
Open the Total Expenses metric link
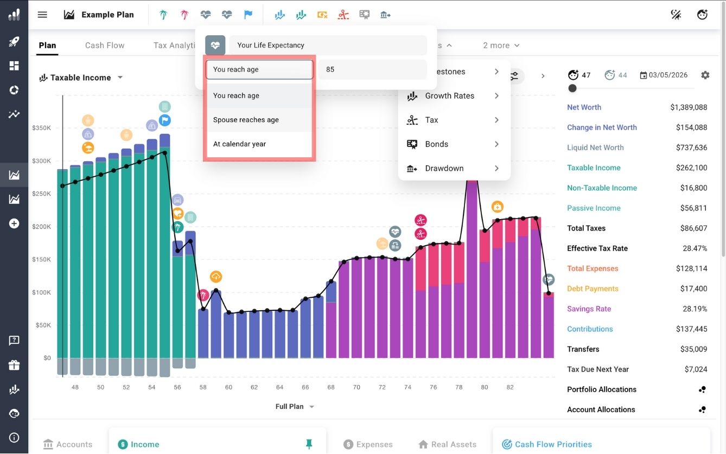593,268
